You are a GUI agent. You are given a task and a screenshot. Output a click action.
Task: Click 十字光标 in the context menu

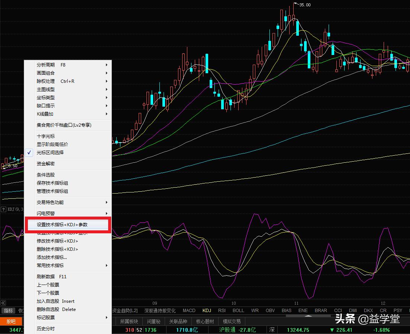pos(46,136)
